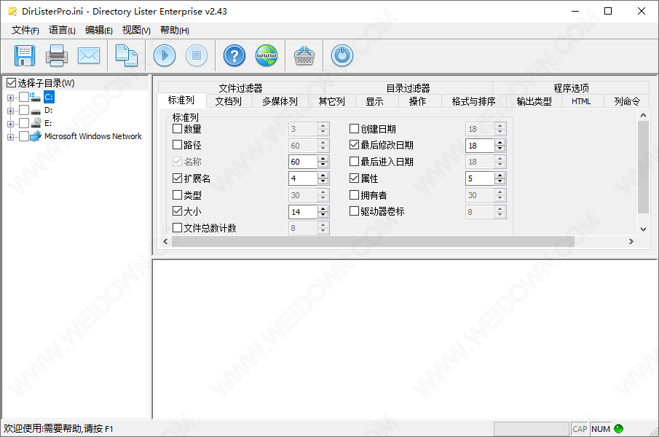Check the Microsoft Windows Network checkbox
Viewport: 659px width, 437px height.
(x=24, y=136)
